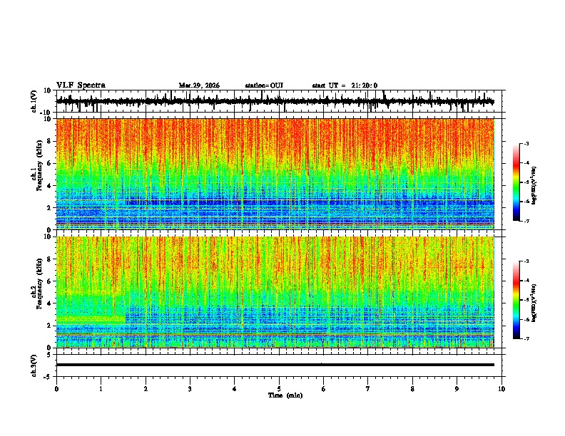The image size is (565, 436).
Task: Select the Mar.29, 2026 date text
Action: pos(199,85)
